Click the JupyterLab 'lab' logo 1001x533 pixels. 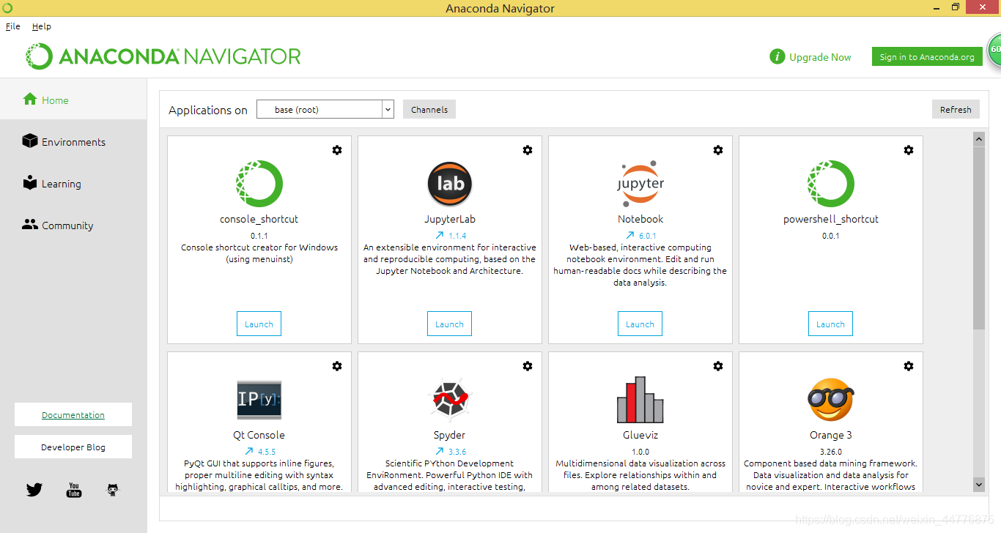point(450,184)
